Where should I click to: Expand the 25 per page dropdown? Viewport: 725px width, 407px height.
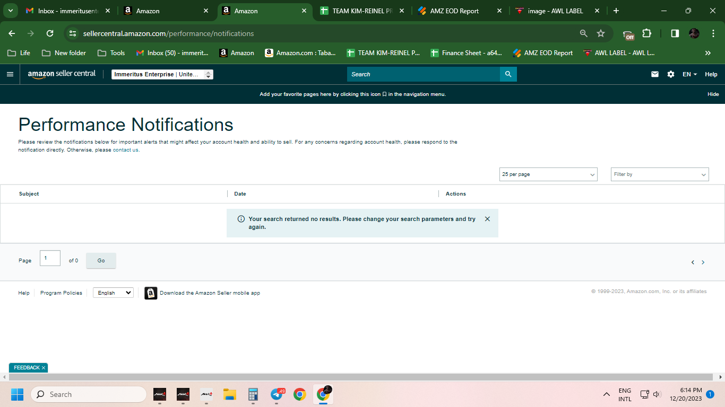548,174
